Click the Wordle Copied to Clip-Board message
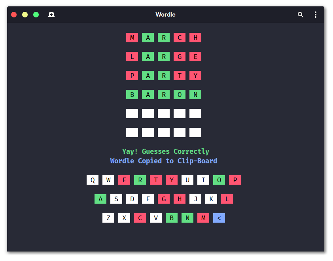 163,161
